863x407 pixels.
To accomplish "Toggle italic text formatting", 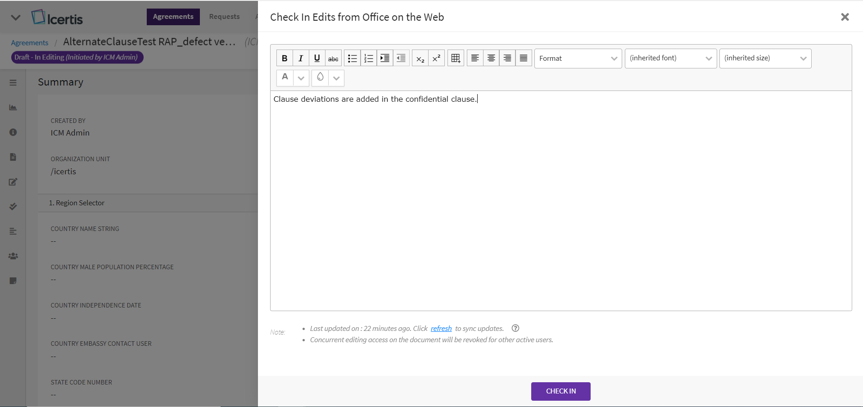I will coord(301,58).
